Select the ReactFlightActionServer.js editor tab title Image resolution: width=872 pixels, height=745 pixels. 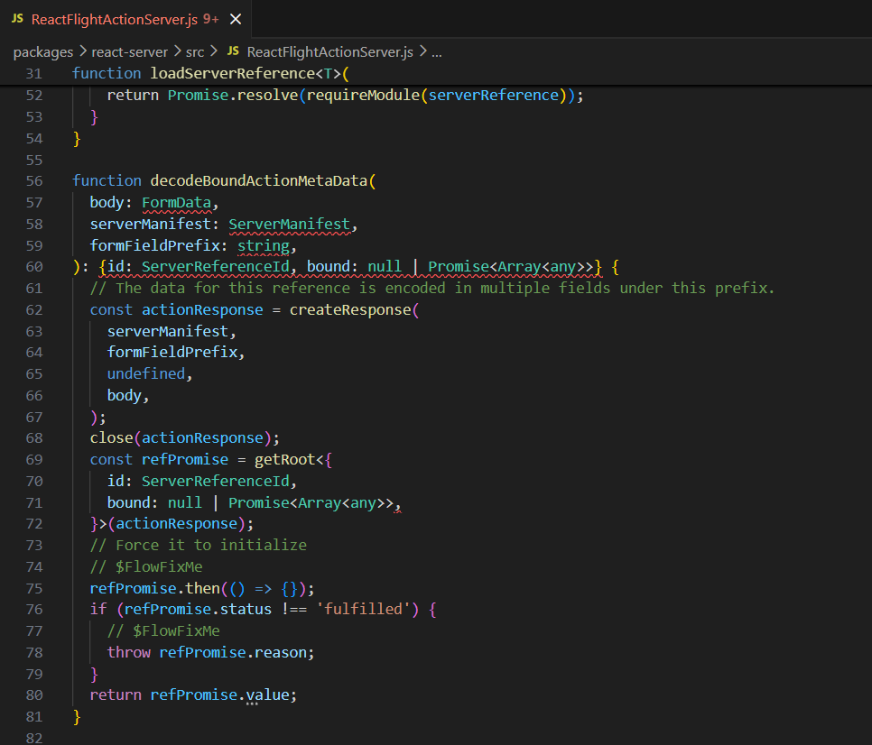pos(116,19)
